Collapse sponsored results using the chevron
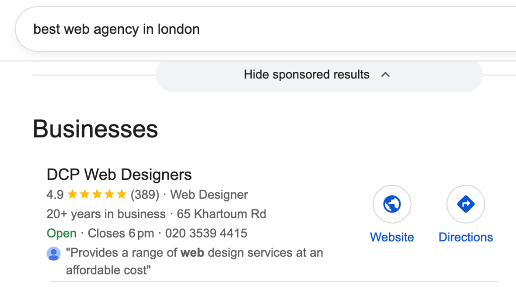Viewport: 516px width, 287px height. 385,75
